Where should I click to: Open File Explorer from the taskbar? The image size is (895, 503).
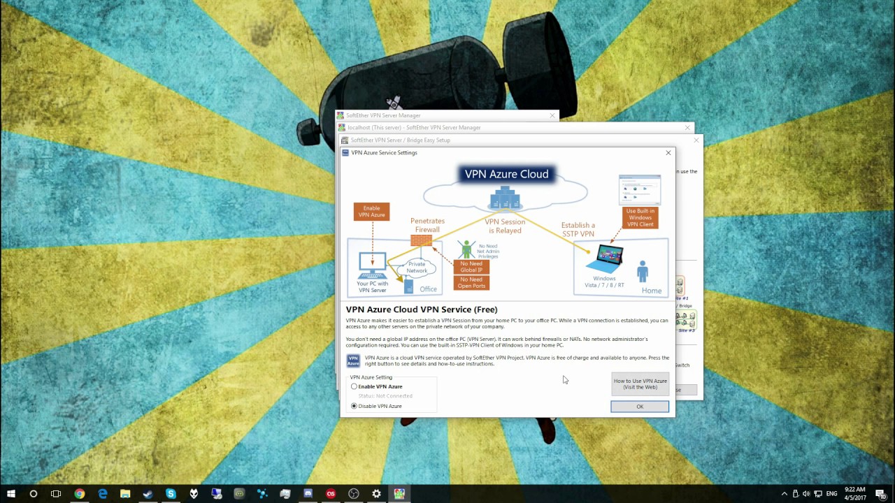pyautogui.click(x=125, y=494)
